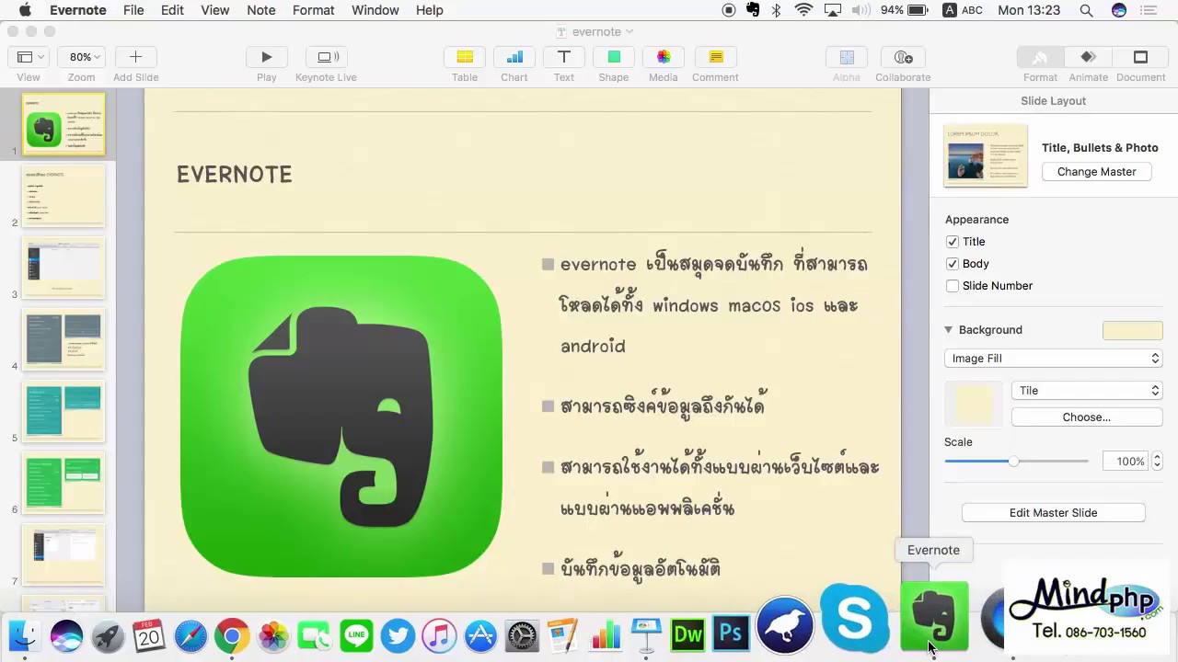
Task: Click the Play slideshow icon
Action: point(266,57)
